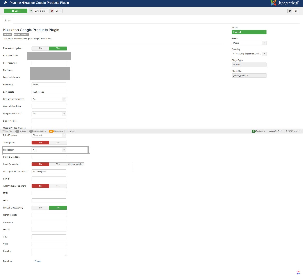Set Add Product Code (mpn) to Yes
This screenshot has height=277, width=303.
pos(58,186)
